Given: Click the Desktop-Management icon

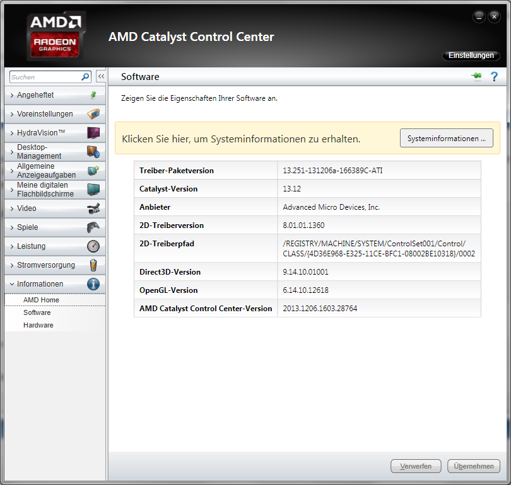Looking at the screenshot, I should click(93, 152).
